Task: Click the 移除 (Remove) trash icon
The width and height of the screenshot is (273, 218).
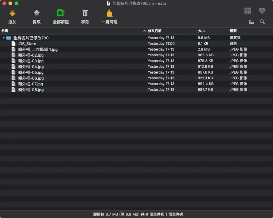Action: tap(85, 13)
